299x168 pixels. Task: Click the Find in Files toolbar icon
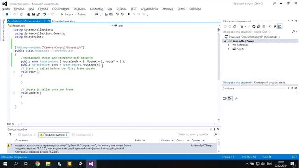tap(96, 14)
